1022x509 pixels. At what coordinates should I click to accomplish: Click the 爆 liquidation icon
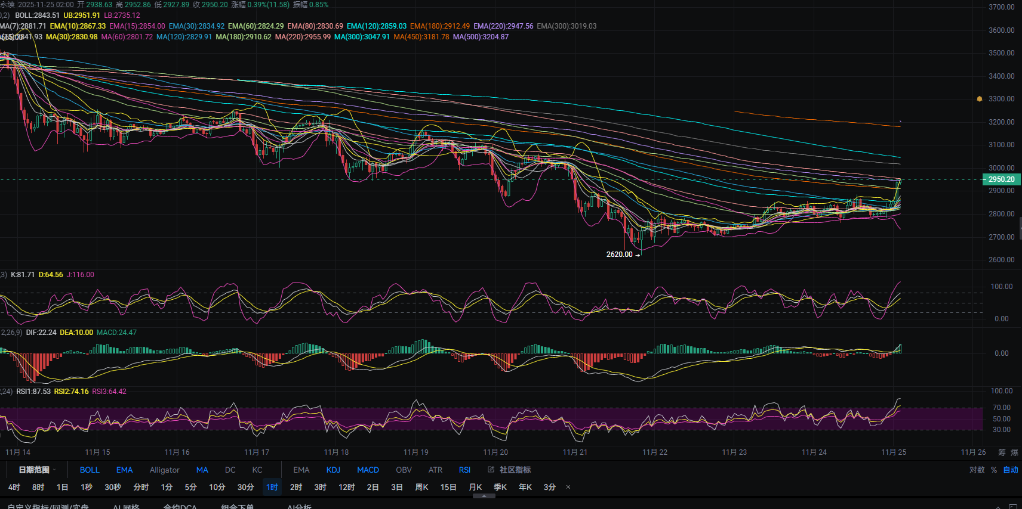coord(1015,452)
